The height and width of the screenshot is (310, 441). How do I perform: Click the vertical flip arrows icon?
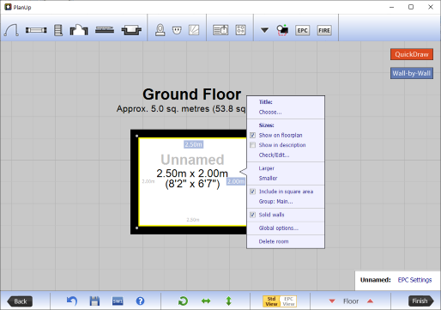pyautogui.click(x=228, y=301)
